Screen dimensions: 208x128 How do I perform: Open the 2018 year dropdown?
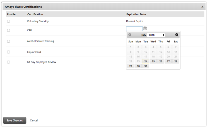pyautogui.click(x=156, y=35)
